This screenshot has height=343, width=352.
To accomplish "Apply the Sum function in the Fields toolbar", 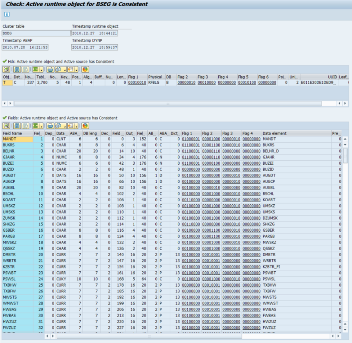I will (34, 126).
